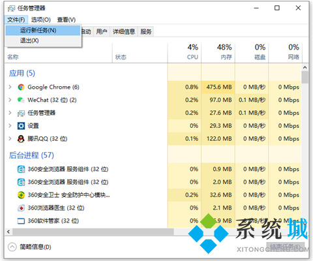
Task: Click the 设置 gear icon
Action: click(21, 126)
